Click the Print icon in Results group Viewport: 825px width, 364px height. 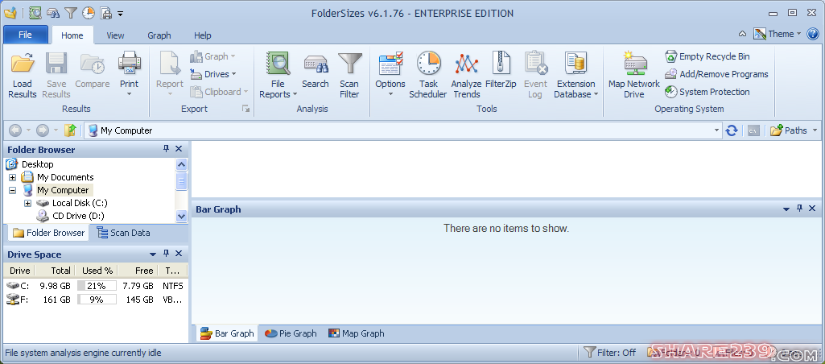[x=129, y=74]
